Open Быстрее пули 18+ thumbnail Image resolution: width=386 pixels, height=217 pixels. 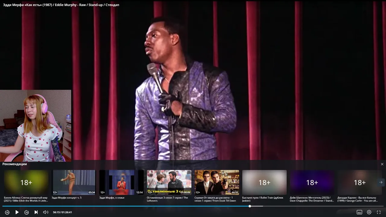tap(264, 182)
